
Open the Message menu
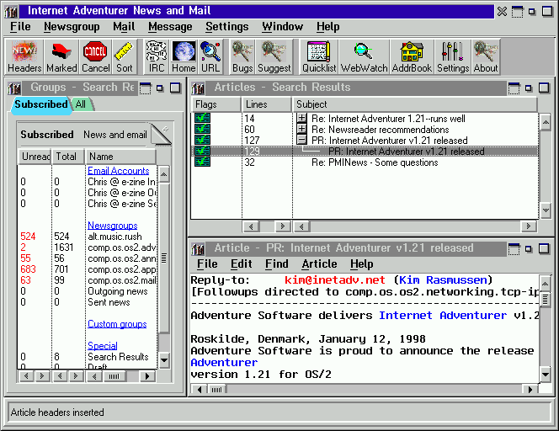[x=170, y=27]
